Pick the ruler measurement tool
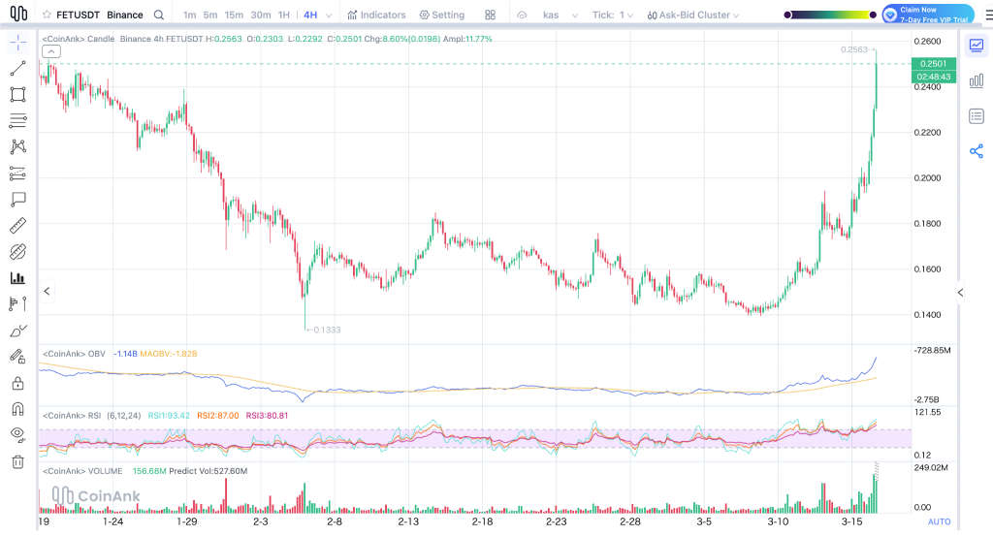 pos(17,226)
